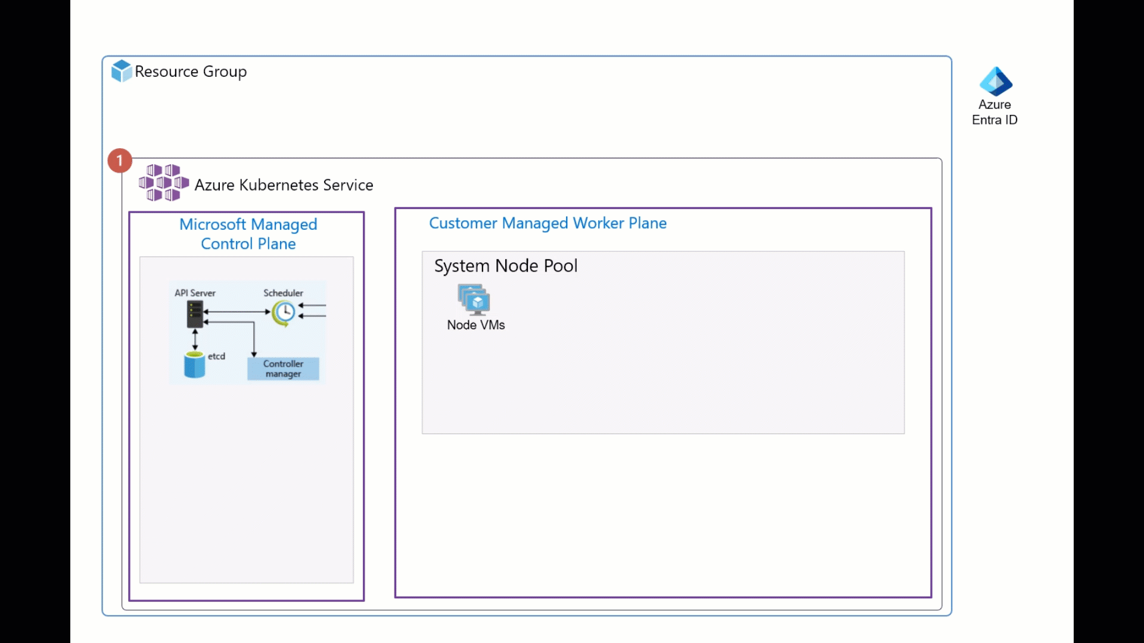
Task: Click the etcd blue database cylinder
Action: tap(194, 364)
